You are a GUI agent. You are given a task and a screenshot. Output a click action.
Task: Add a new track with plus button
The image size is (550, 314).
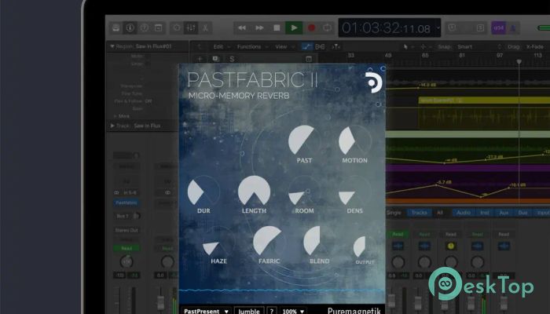pos(200,59)
